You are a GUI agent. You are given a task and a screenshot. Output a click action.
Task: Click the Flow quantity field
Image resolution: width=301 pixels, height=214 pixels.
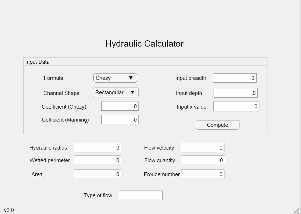click(203, 160)
